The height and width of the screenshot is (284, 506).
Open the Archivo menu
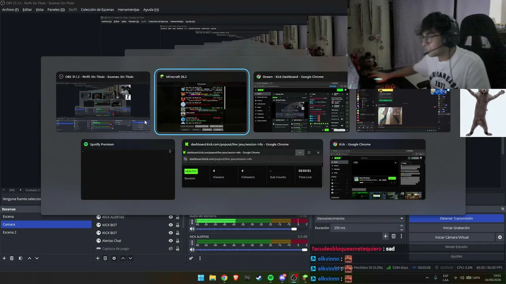10,9
